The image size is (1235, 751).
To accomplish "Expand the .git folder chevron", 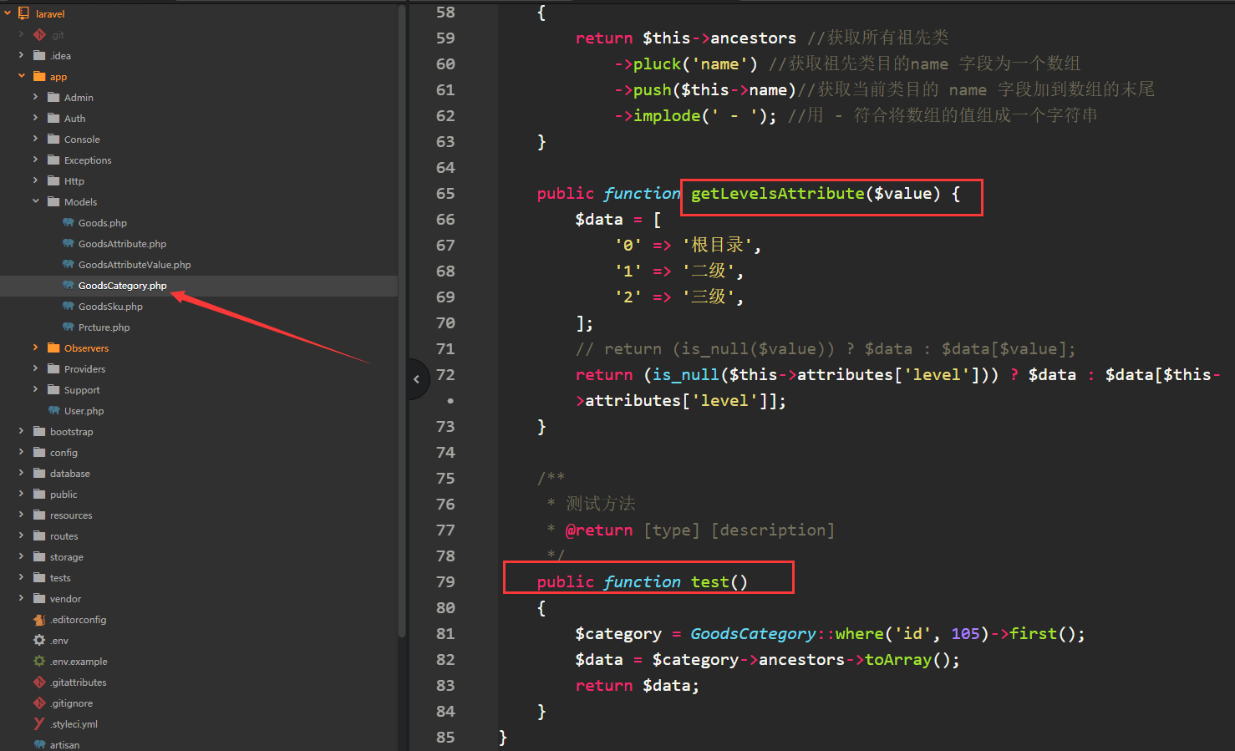I will [22, 34].
